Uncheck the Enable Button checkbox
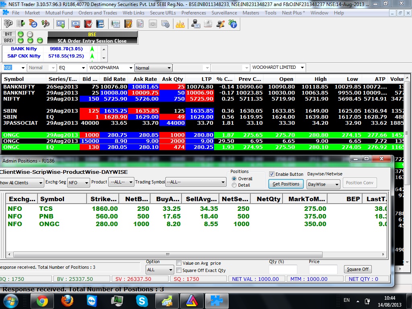Viewport: 412px width, 309px height. (x=272, y=174)
